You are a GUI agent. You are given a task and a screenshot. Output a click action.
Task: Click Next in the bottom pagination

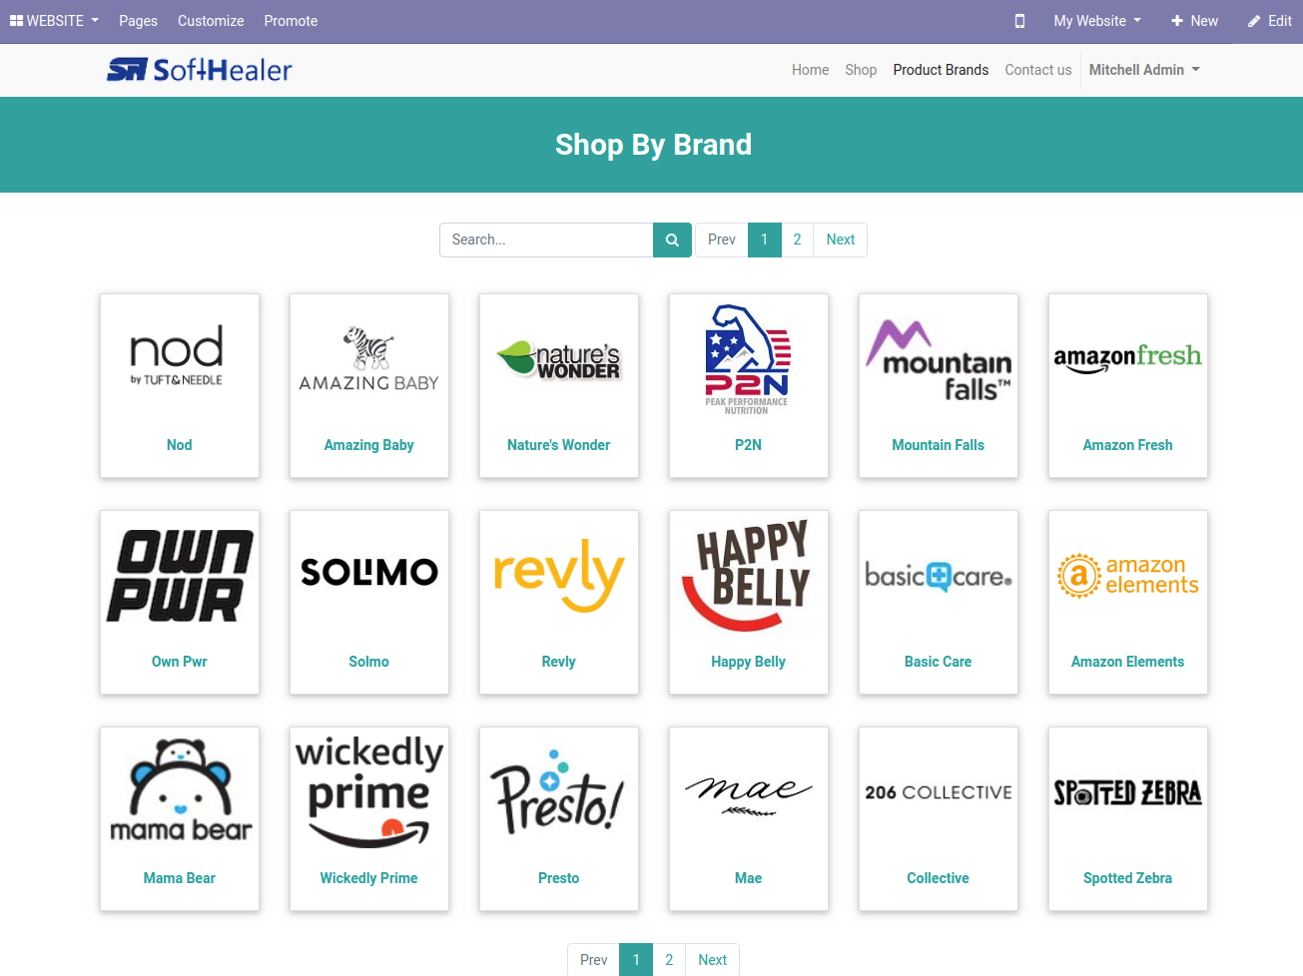[713, 960]
